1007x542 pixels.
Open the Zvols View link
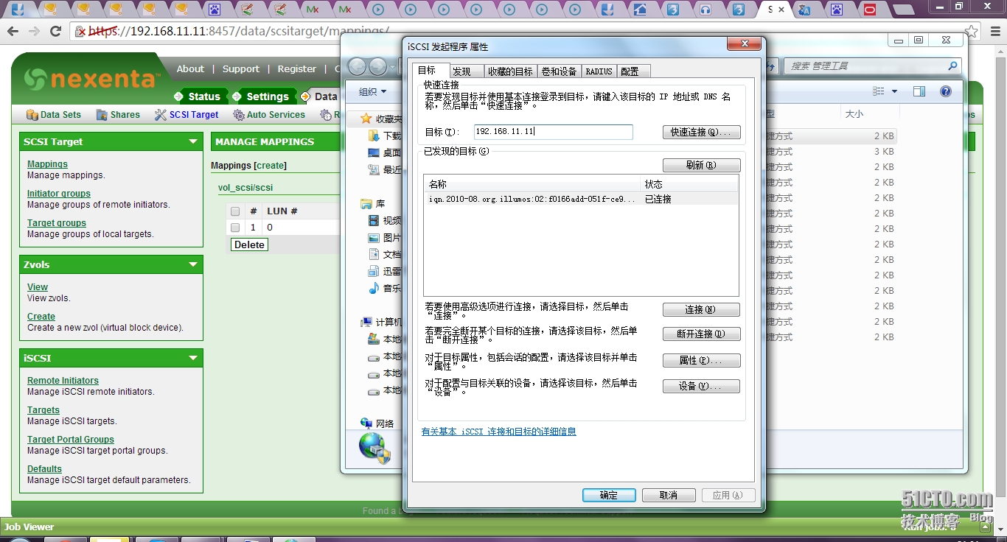tap(38, 287)
